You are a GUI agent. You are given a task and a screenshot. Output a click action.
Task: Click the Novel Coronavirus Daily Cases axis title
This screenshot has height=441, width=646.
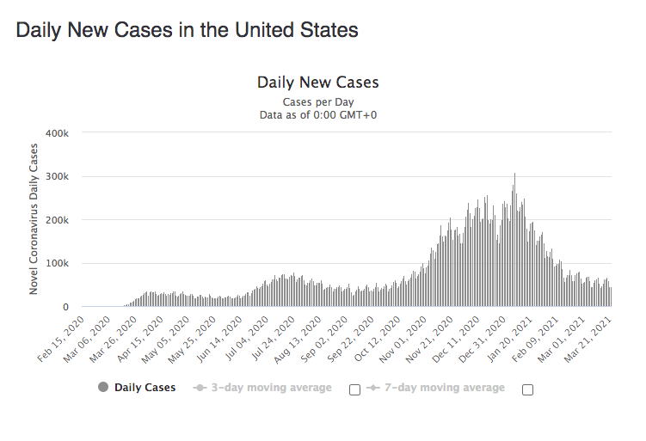pyautogui.click(x=34, y=219)
